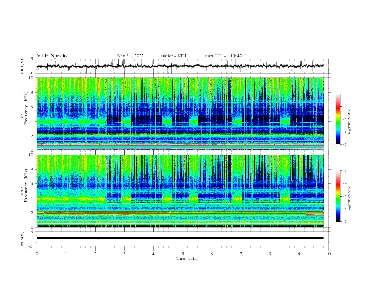Select the date text "Nov.5 , 2022"
The height and width of the screenshot is (285, 370).
(130, 56)
